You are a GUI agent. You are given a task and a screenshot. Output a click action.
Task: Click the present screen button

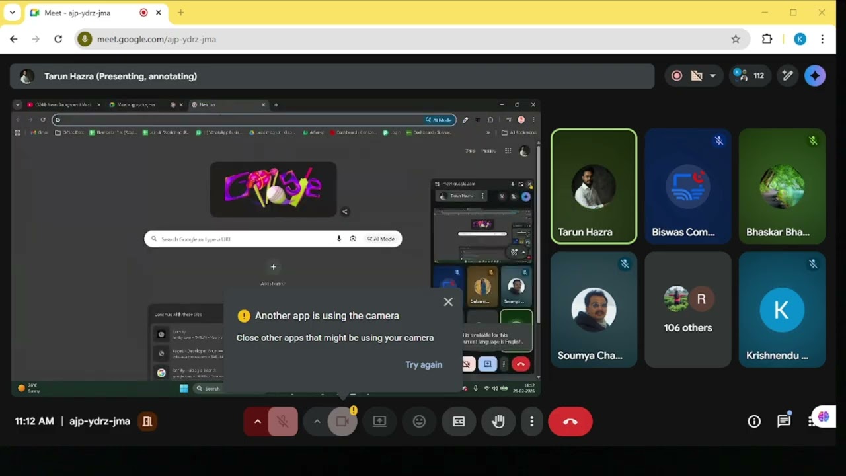379,421
